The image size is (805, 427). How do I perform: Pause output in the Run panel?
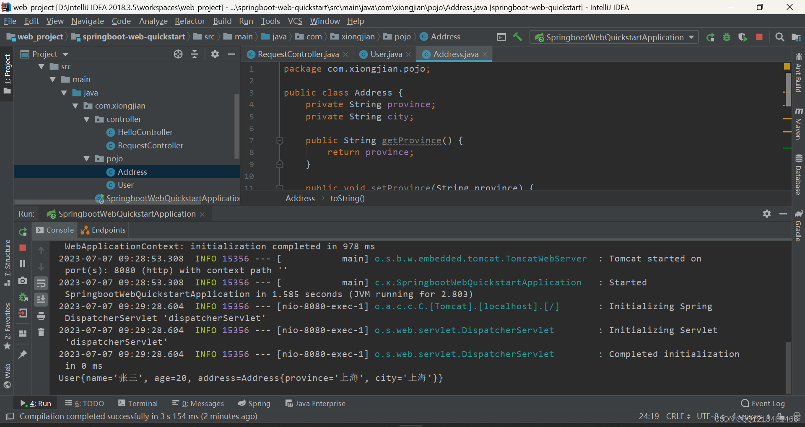[23, 264]
